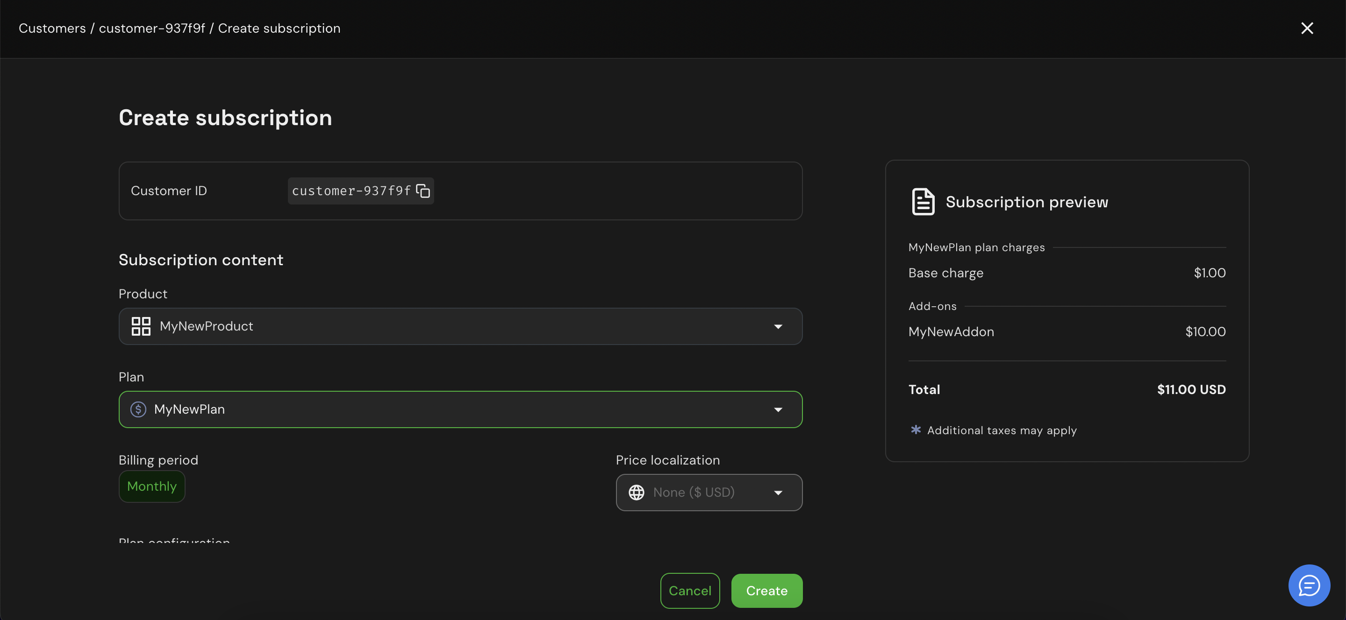Click the Subscription preview document icon
Screen dimensions: 1346x620
coord(923,202)
